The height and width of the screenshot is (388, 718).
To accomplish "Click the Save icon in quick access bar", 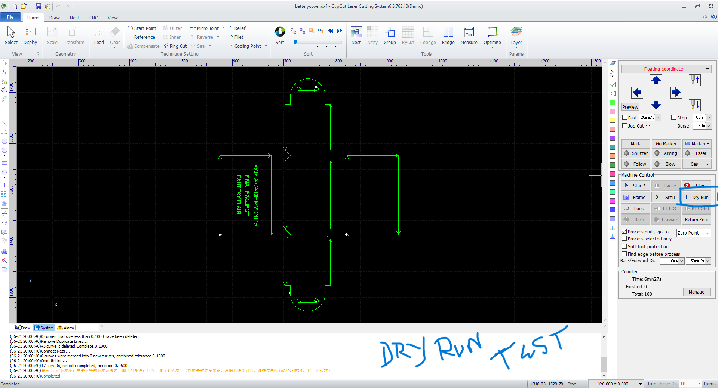I will pyautogui.click(x=38, y=6).
